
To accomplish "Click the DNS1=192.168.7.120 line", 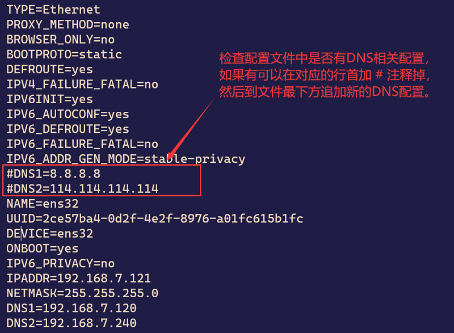I will (x=72, y=308).
